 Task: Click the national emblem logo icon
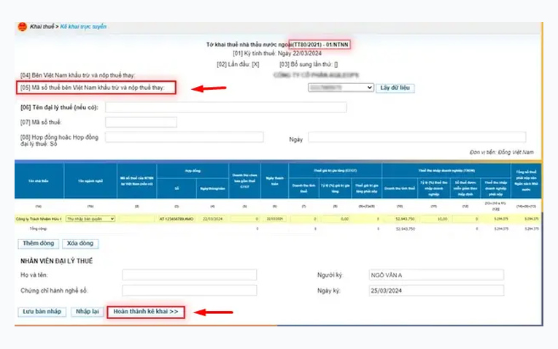coord(22,27)
